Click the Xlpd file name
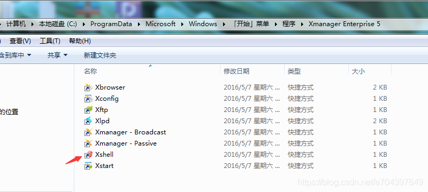This screenshot has width=428, height=192. tap(102, 121)
